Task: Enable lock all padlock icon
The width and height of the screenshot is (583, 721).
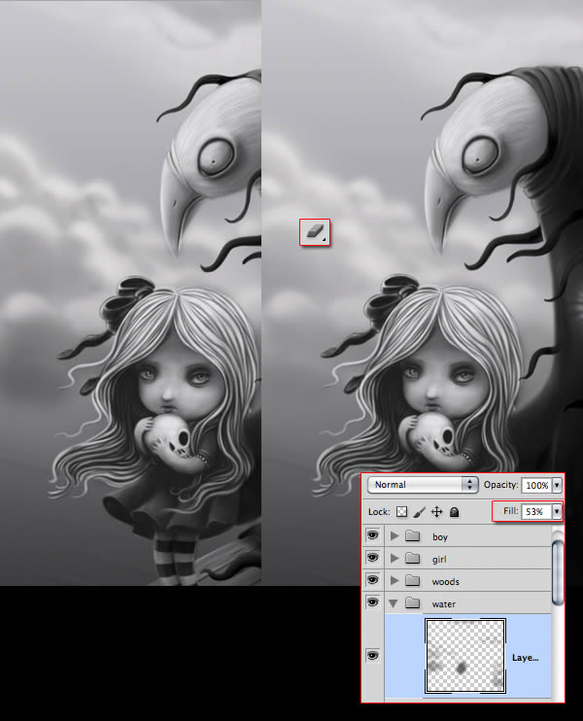Action: tap(455, 512)
